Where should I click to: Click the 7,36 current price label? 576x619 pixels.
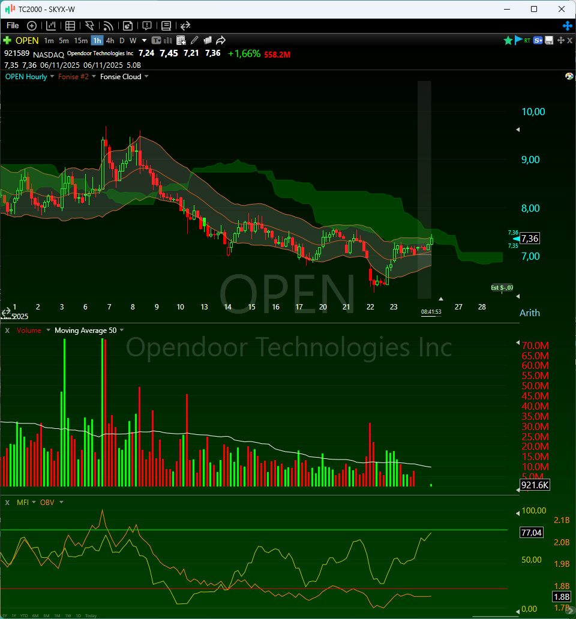529,239
